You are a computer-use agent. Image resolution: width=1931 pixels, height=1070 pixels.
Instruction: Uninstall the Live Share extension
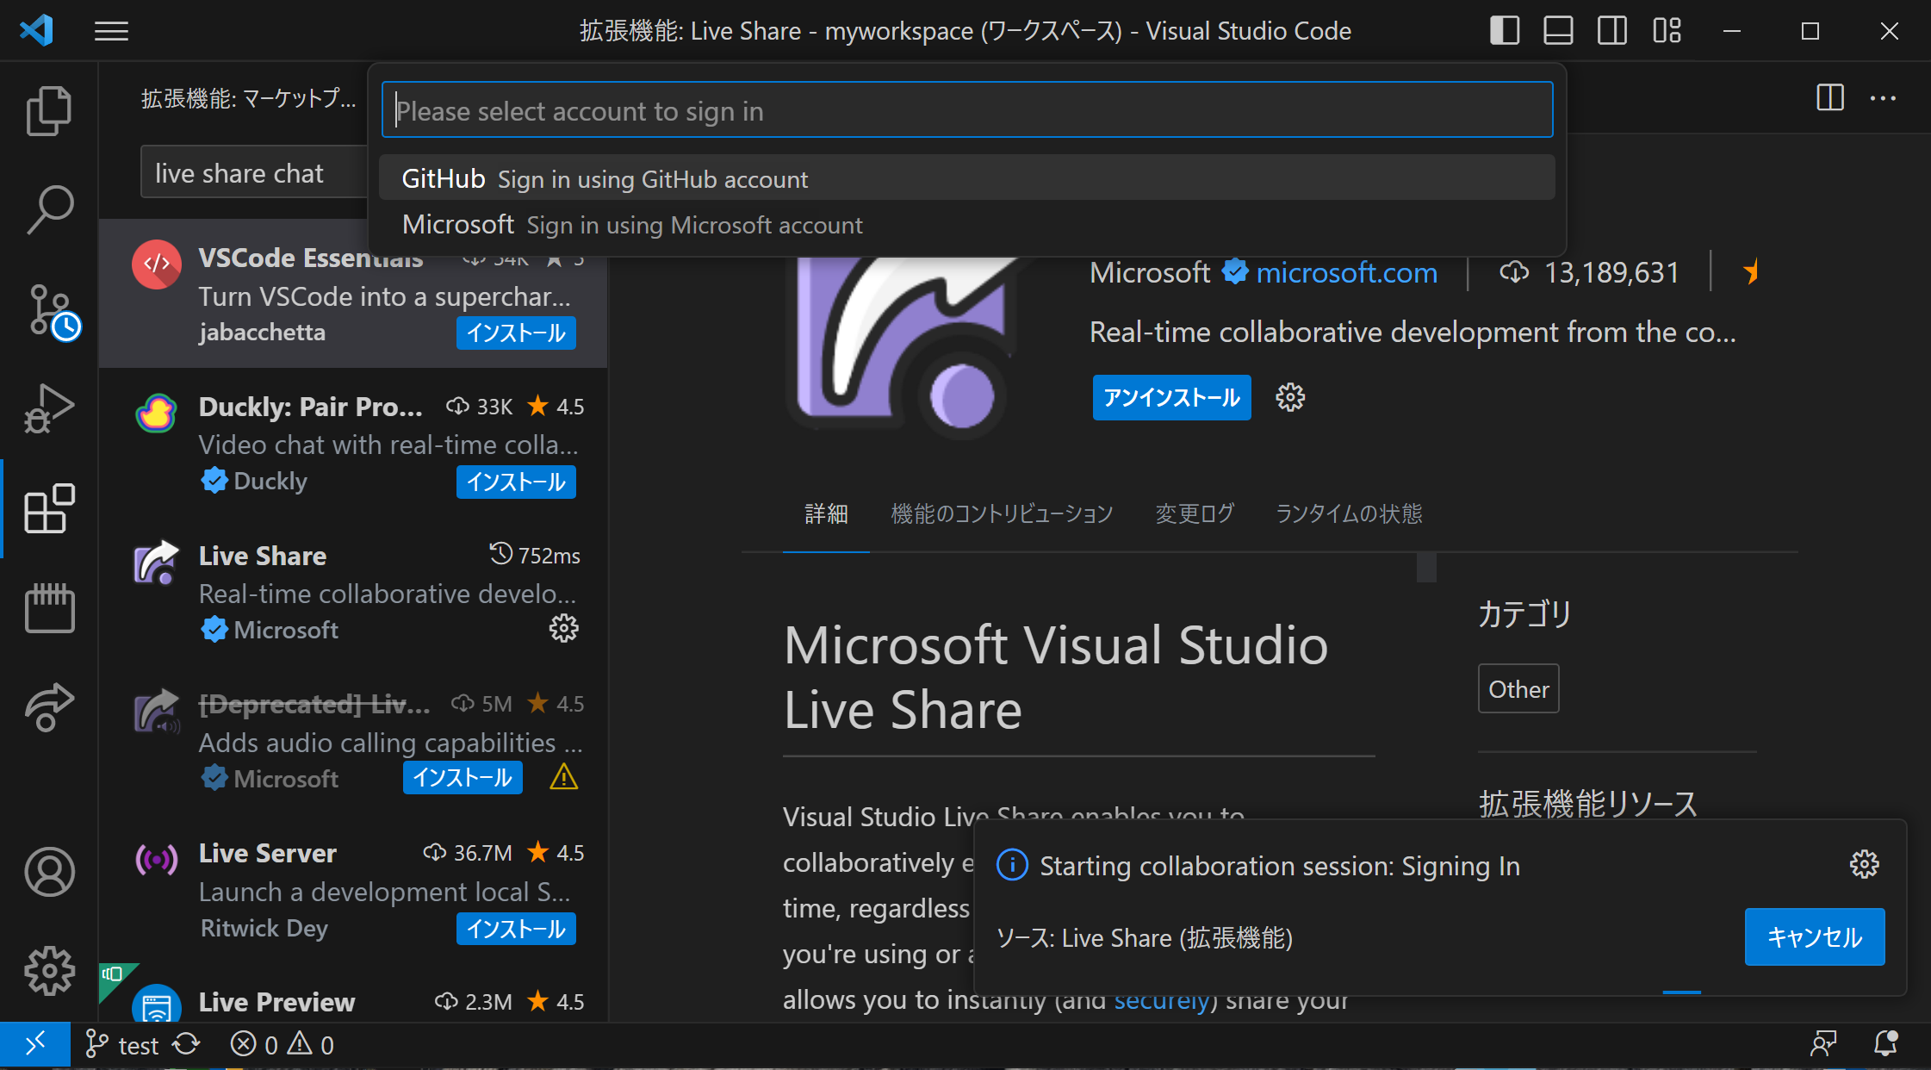coord(1171,397)
